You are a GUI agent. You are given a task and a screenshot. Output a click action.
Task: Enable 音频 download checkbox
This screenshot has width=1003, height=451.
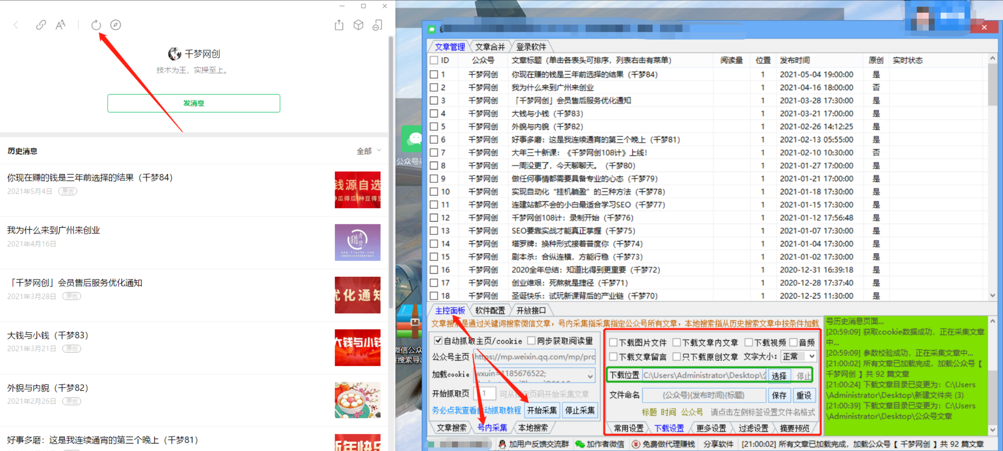[x=793, y=342]
